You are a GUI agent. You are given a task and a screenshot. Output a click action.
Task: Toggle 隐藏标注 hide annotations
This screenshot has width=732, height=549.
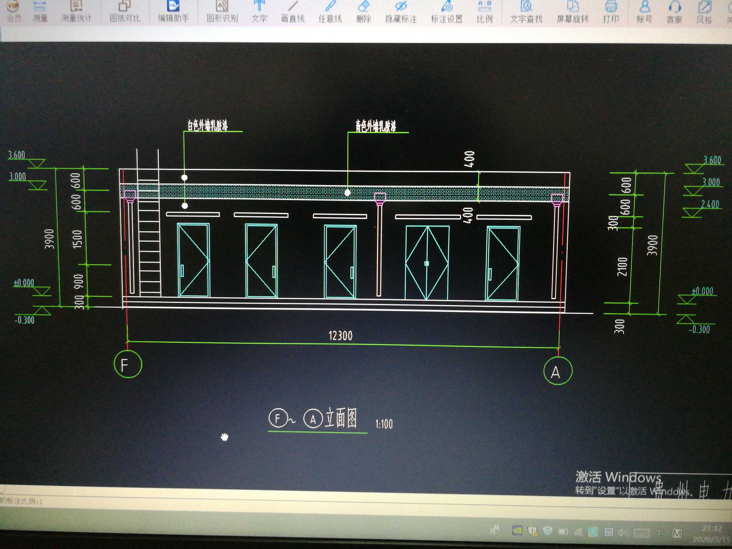(401, 11)
